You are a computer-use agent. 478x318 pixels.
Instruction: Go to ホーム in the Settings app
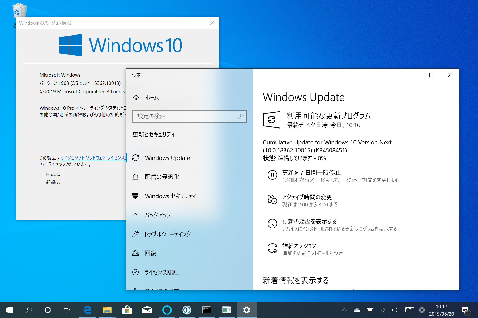click(x=151, y=97)
